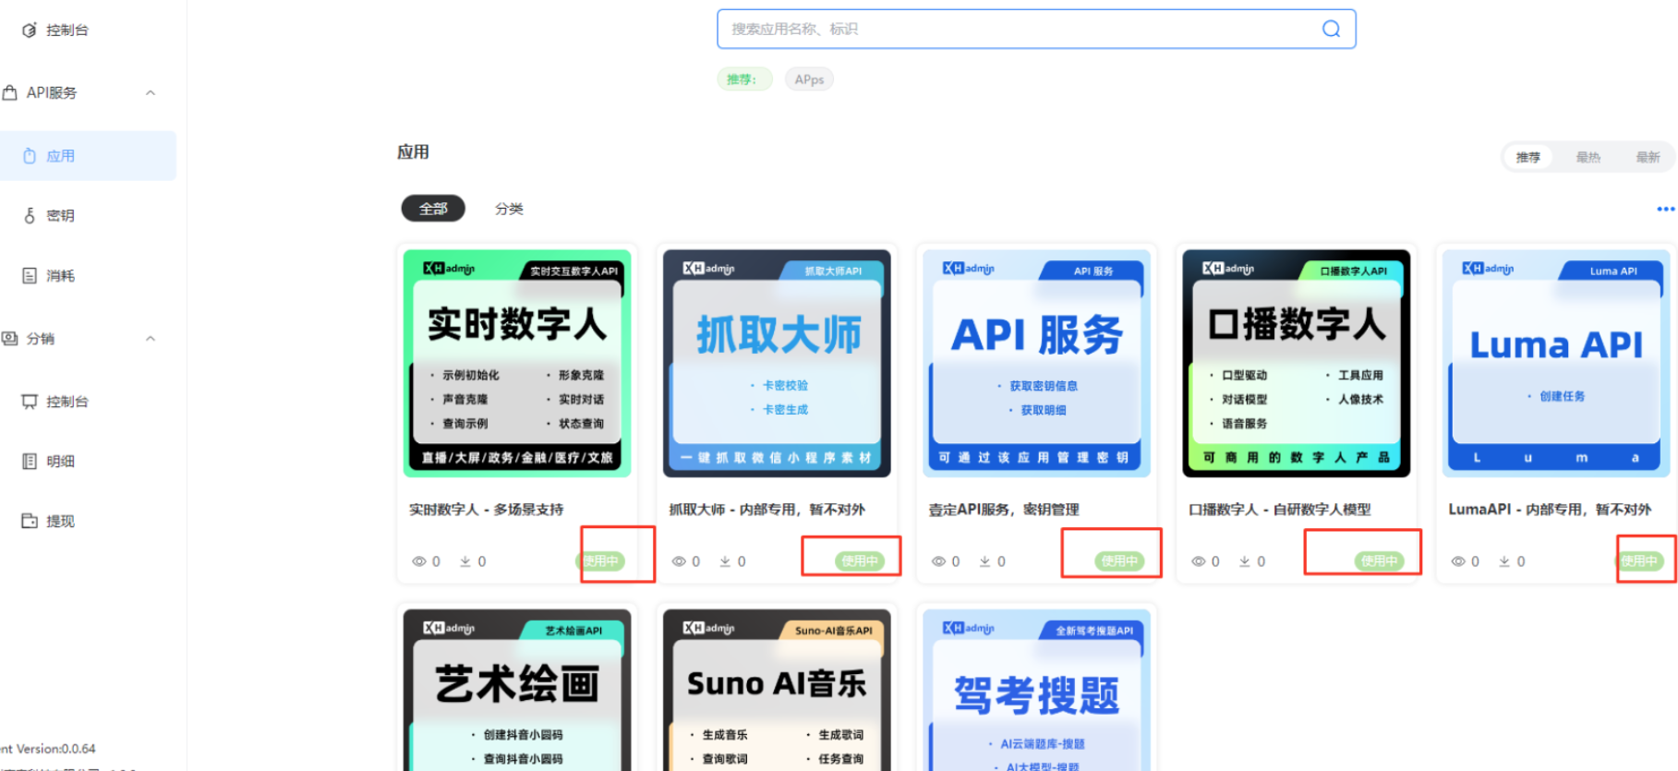Click the search magnifier icon

coord(1331,29)
